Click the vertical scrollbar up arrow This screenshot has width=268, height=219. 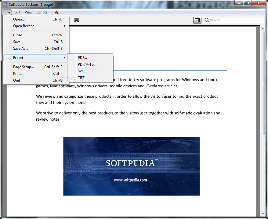(x=263, y=28)
